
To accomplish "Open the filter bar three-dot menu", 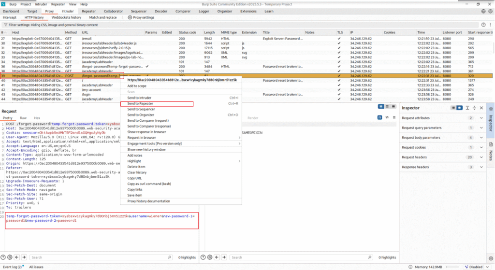I will [x=490, y=25].
